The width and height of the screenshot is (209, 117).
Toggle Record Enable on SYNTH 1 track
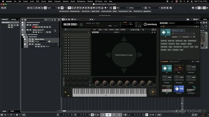click(x=33, y=27)
